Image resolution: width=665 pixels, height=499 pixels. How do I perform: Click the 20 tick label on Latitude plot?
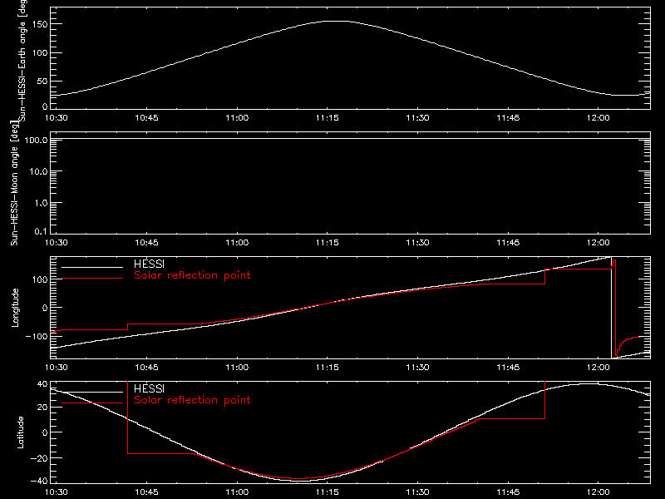(x=42, y=408)
